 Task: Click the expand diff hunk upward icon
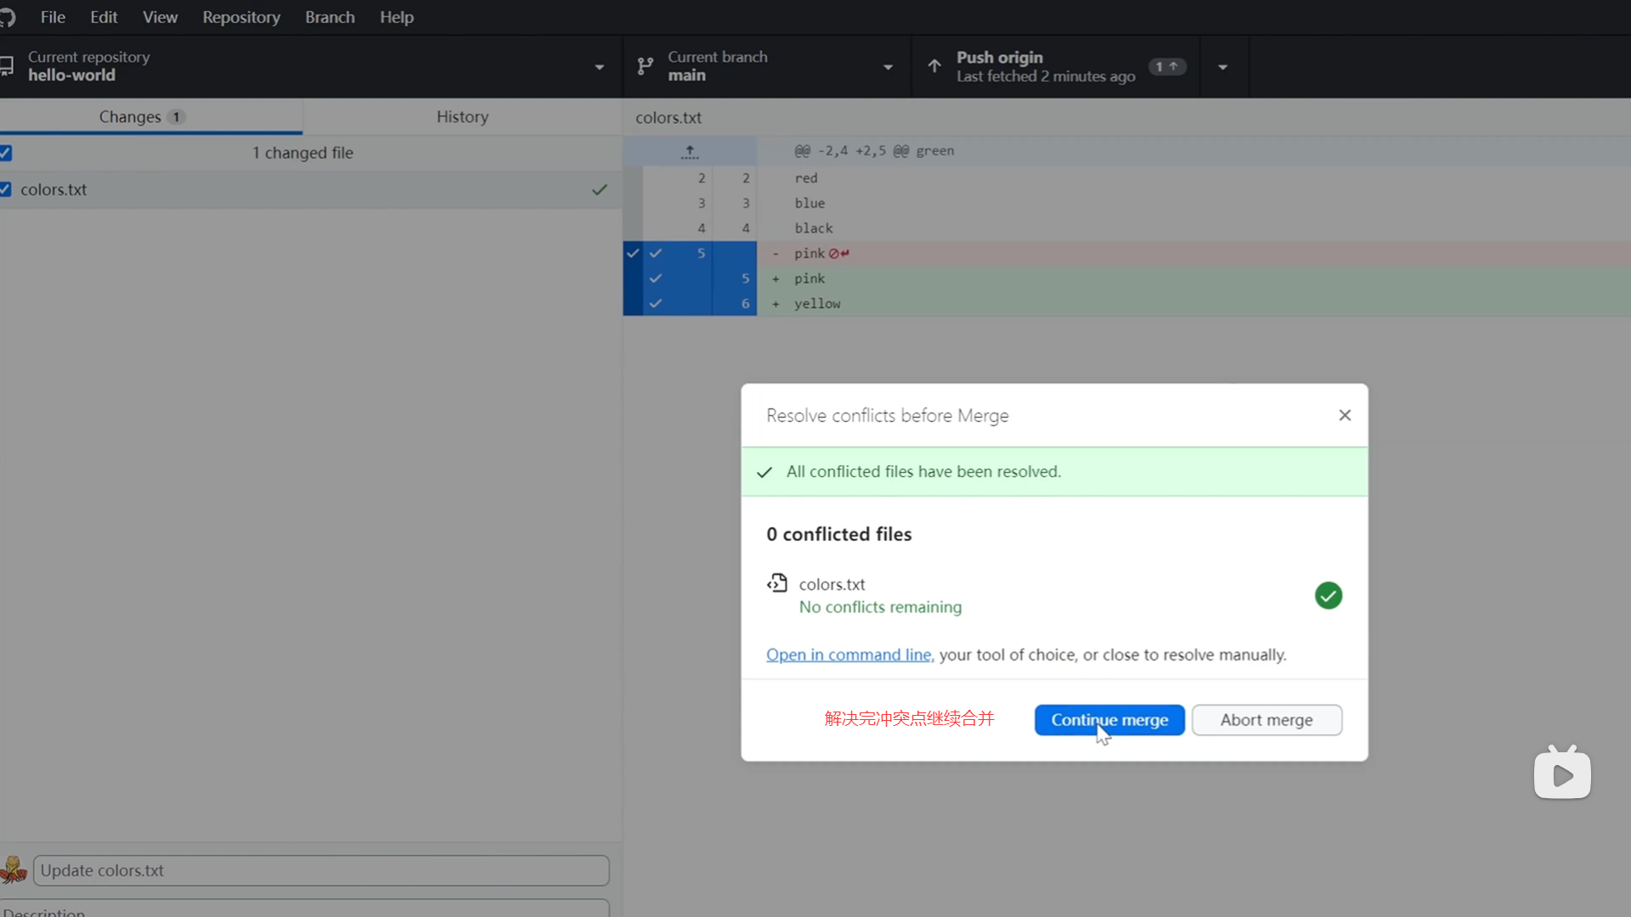tap(690, 152)
